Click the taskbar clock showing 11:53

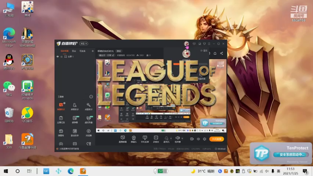[290, 171]
